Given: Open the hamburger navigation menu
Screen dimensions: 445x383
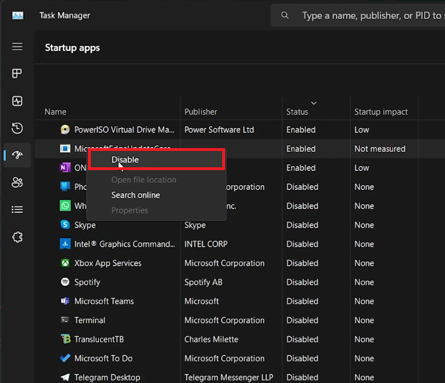Looking at the screenshot, I should (x=17, y=46).
